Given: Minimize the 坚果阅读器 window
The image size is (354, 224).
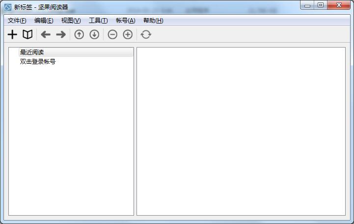Looking at the screenshot, I should pyautogui.click(x=307, y=5).
